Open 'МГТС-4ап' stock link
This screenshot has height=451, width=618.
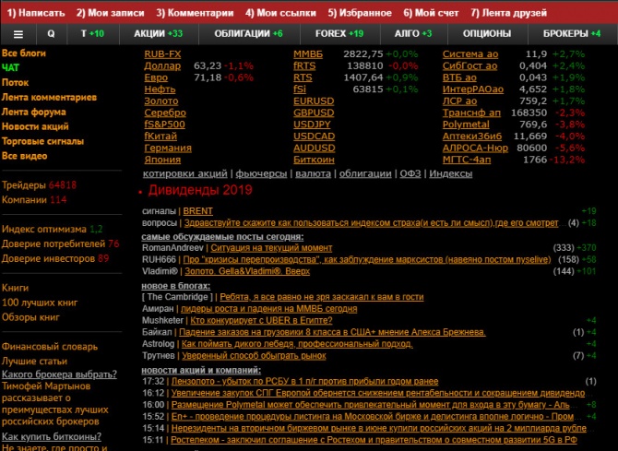[x=467, y=160]
